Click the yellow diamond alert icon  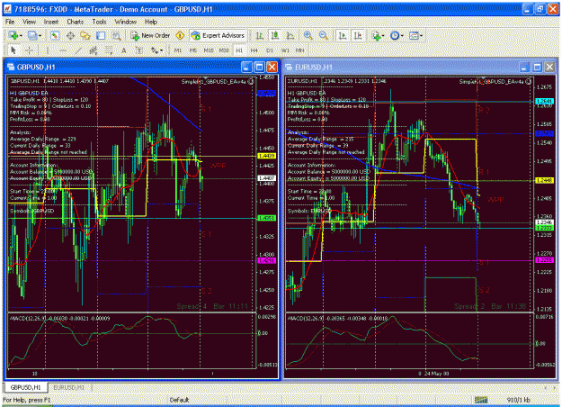point(180,35)
